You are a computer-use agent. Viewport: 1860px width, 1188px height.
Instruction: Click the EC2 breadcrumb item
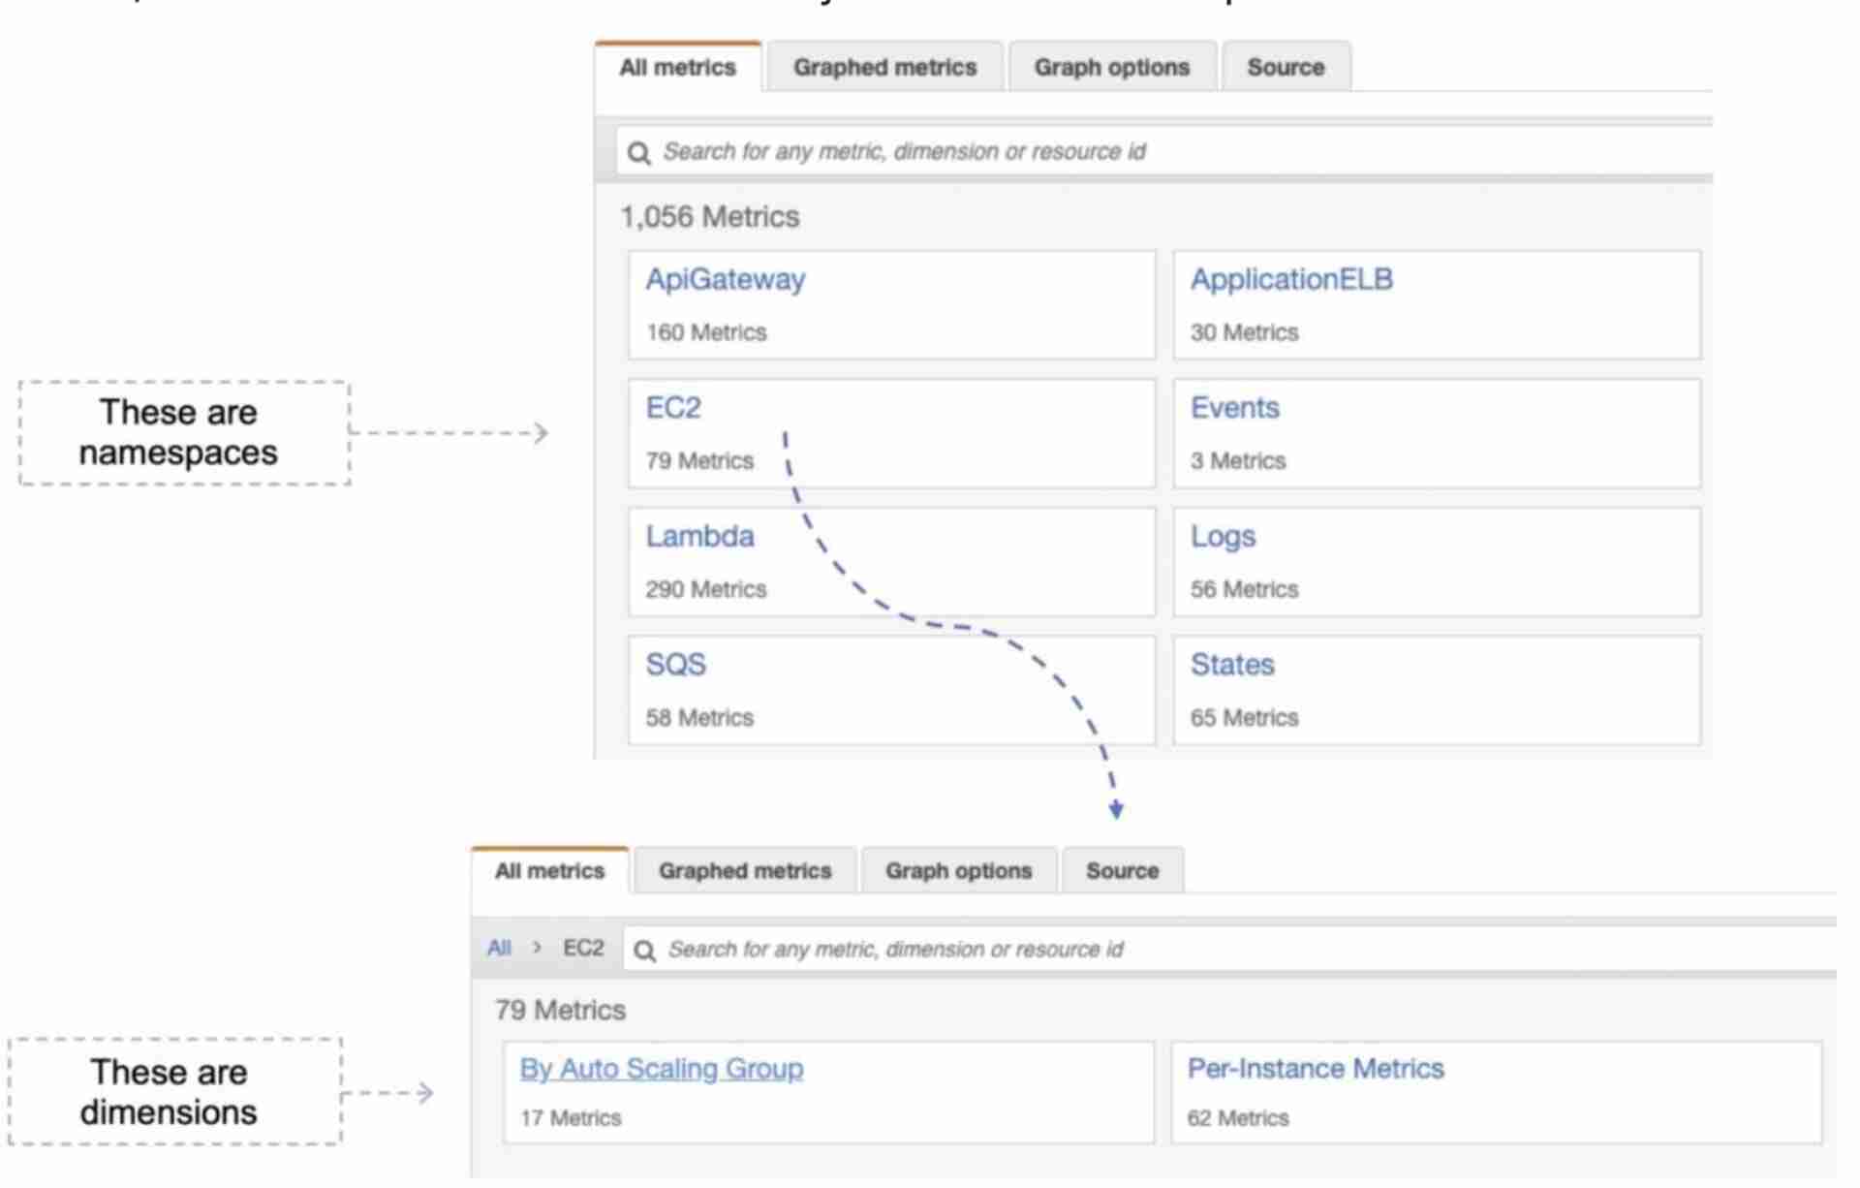(583, 948)
